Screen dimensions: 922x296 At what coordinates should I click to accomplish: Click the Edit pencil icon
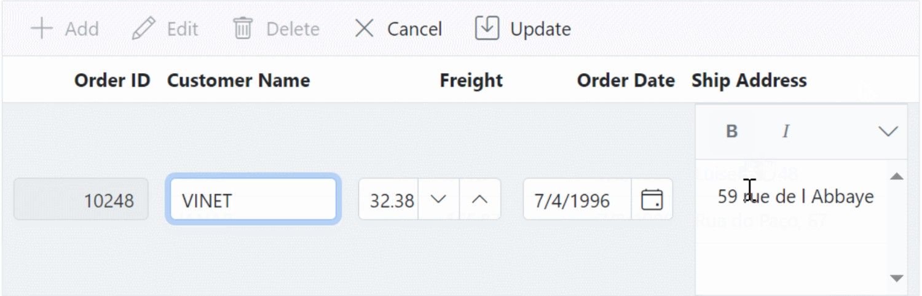[144, 28]
